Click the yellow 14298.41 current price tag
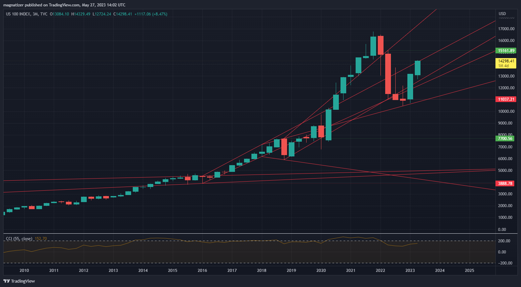 coord(506,63)
